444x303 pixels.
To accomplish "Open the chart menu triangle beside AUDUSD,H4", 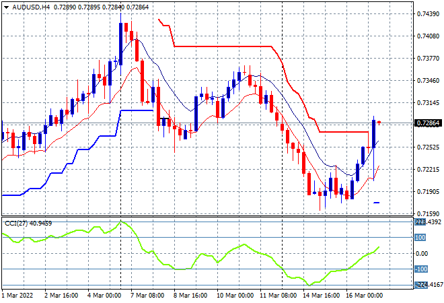I will [6, 7].
